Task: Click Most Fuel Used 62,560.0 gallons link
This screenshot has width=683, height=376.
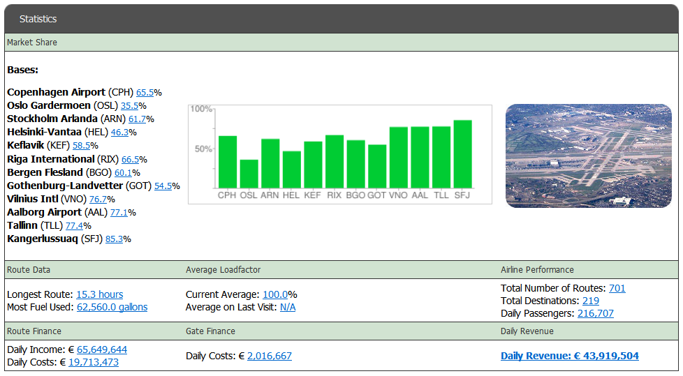Action: 112,307
